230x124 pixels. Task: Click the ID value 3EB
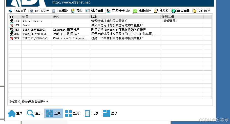pos(17,30)
